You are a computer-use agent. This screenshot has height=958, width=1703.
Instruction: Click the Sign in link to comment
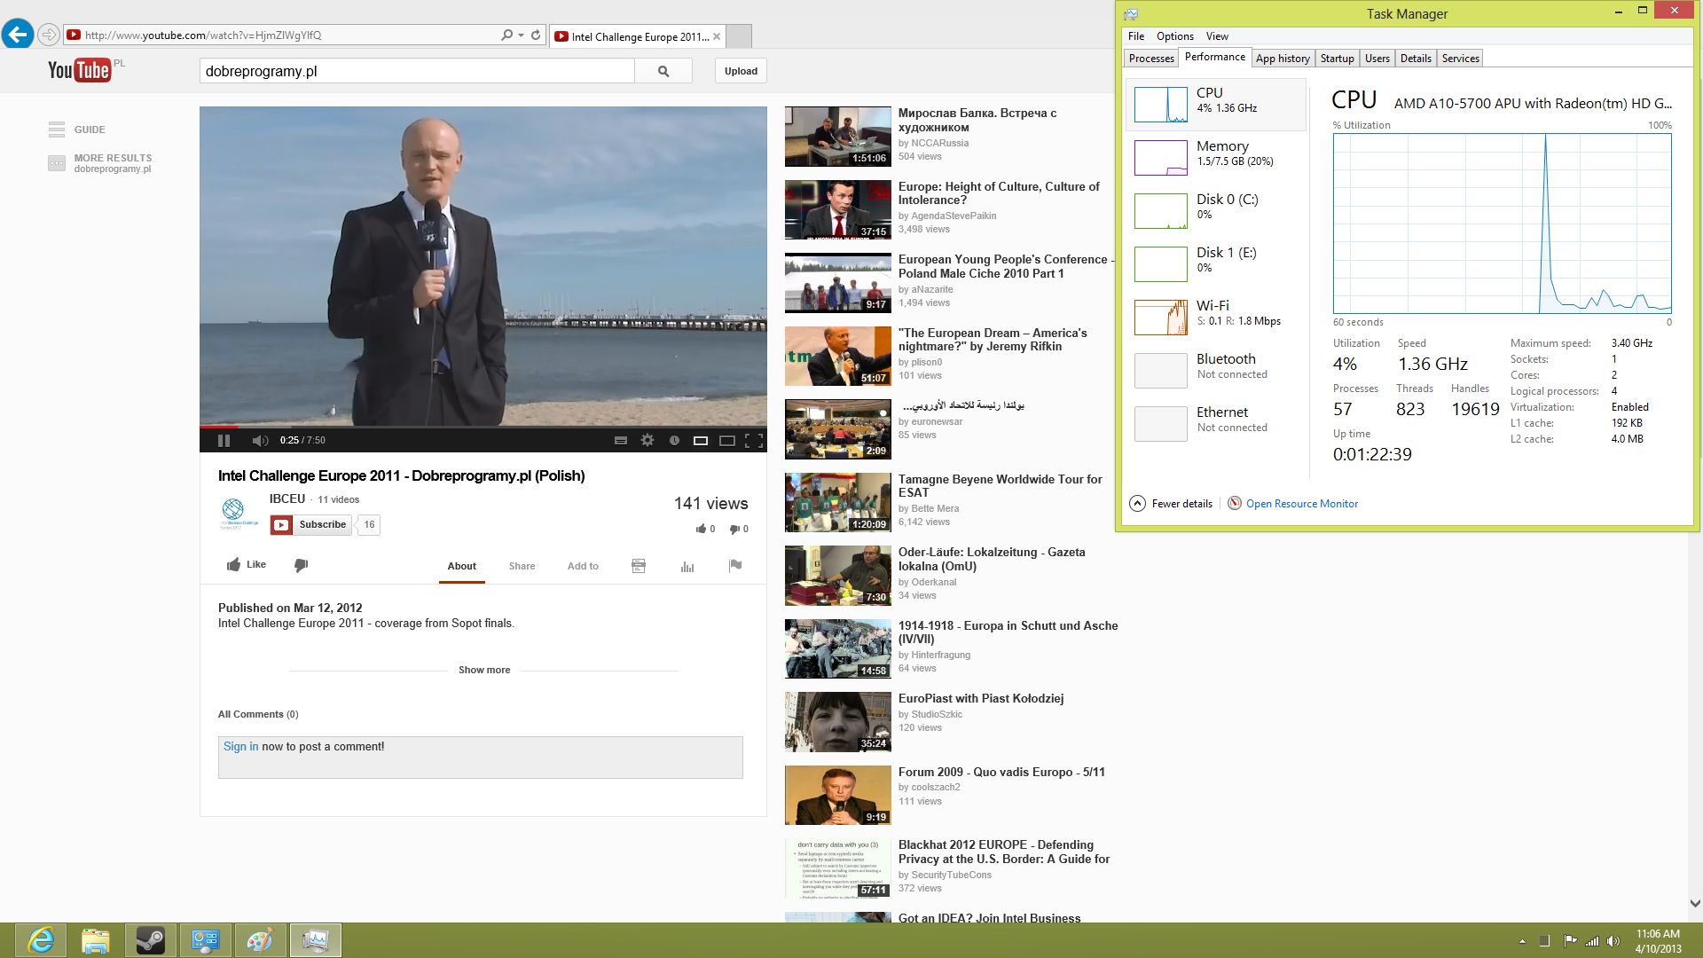(240, 747)
